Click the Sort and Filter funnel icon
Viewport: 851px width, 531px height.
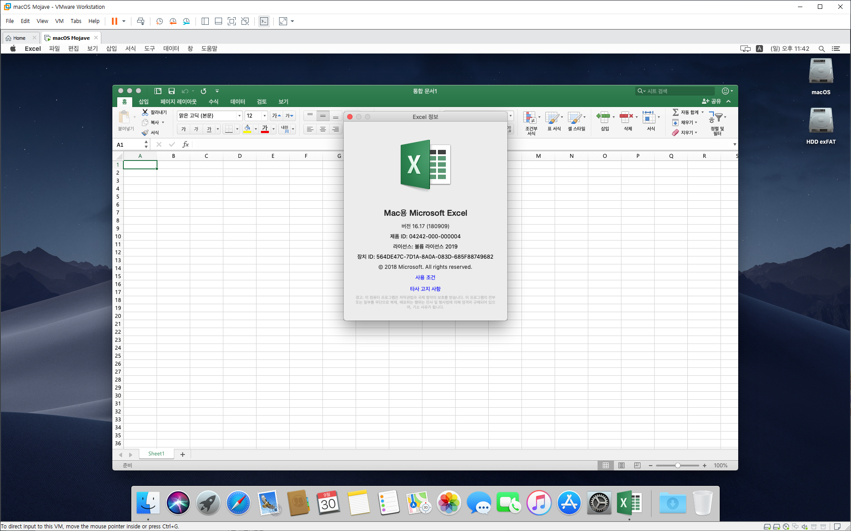pos(717,118)
